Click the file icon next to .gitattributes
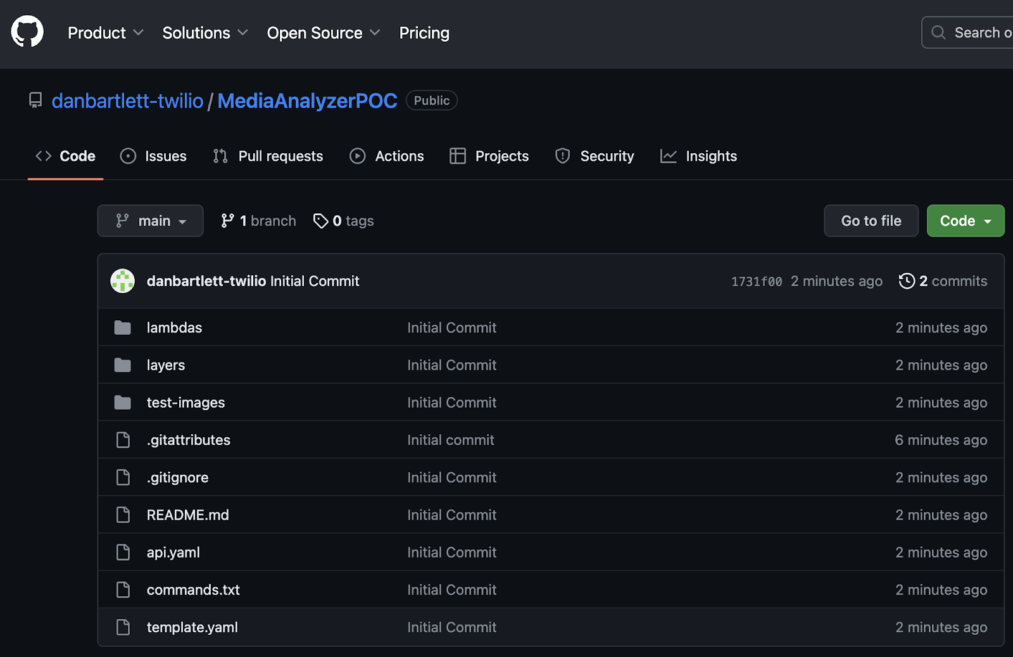This screenshot has width=1013, height=657. (123, 440)
